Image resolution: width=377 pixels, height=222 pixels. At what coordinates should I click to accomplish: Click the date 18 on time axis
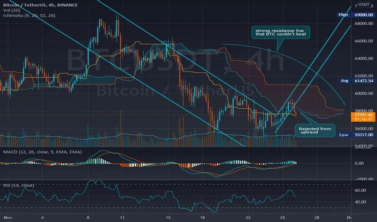(x=202, y=218)
